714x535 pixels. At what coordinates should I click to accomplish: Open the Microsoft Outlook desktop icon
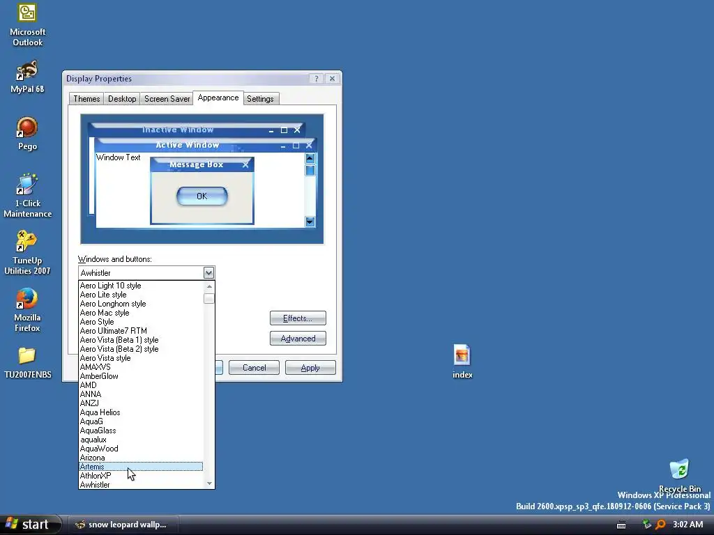[27, 24]
